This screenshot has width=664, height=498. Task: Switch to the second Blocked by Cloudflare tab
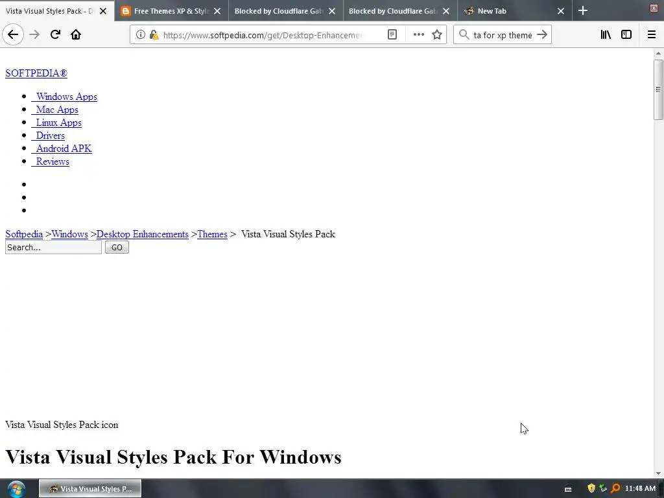tap(400, 11)
